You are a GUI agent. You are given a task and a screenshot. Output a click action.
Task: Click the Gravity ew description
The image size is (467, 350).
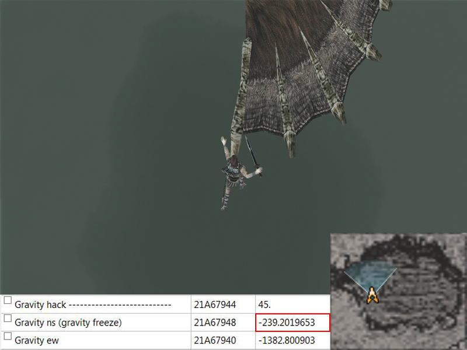(37, 340)
